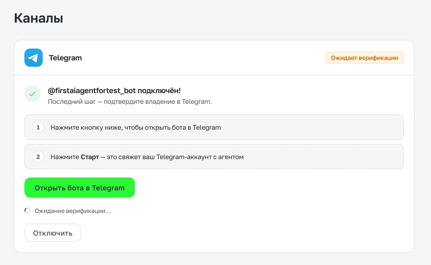Click the @firstaiagentfortest_bot подключён! heading
The width and height of the screenshot is (431, 265).
tap(114, 91)
